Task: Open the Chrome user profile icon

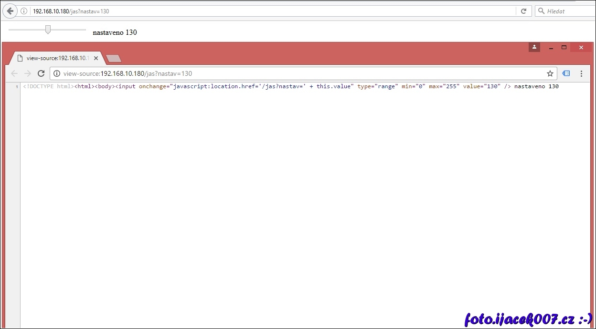Action: point(534,47)
